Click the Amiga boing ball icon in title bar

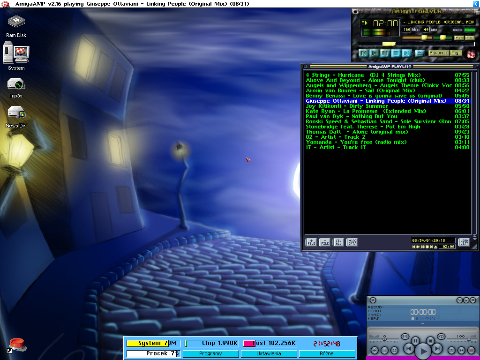[x=5, y=4]
